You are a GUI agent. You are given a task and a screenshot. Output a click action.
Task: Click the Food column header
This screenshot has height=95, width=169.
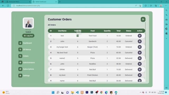click(x=92, y=31)
